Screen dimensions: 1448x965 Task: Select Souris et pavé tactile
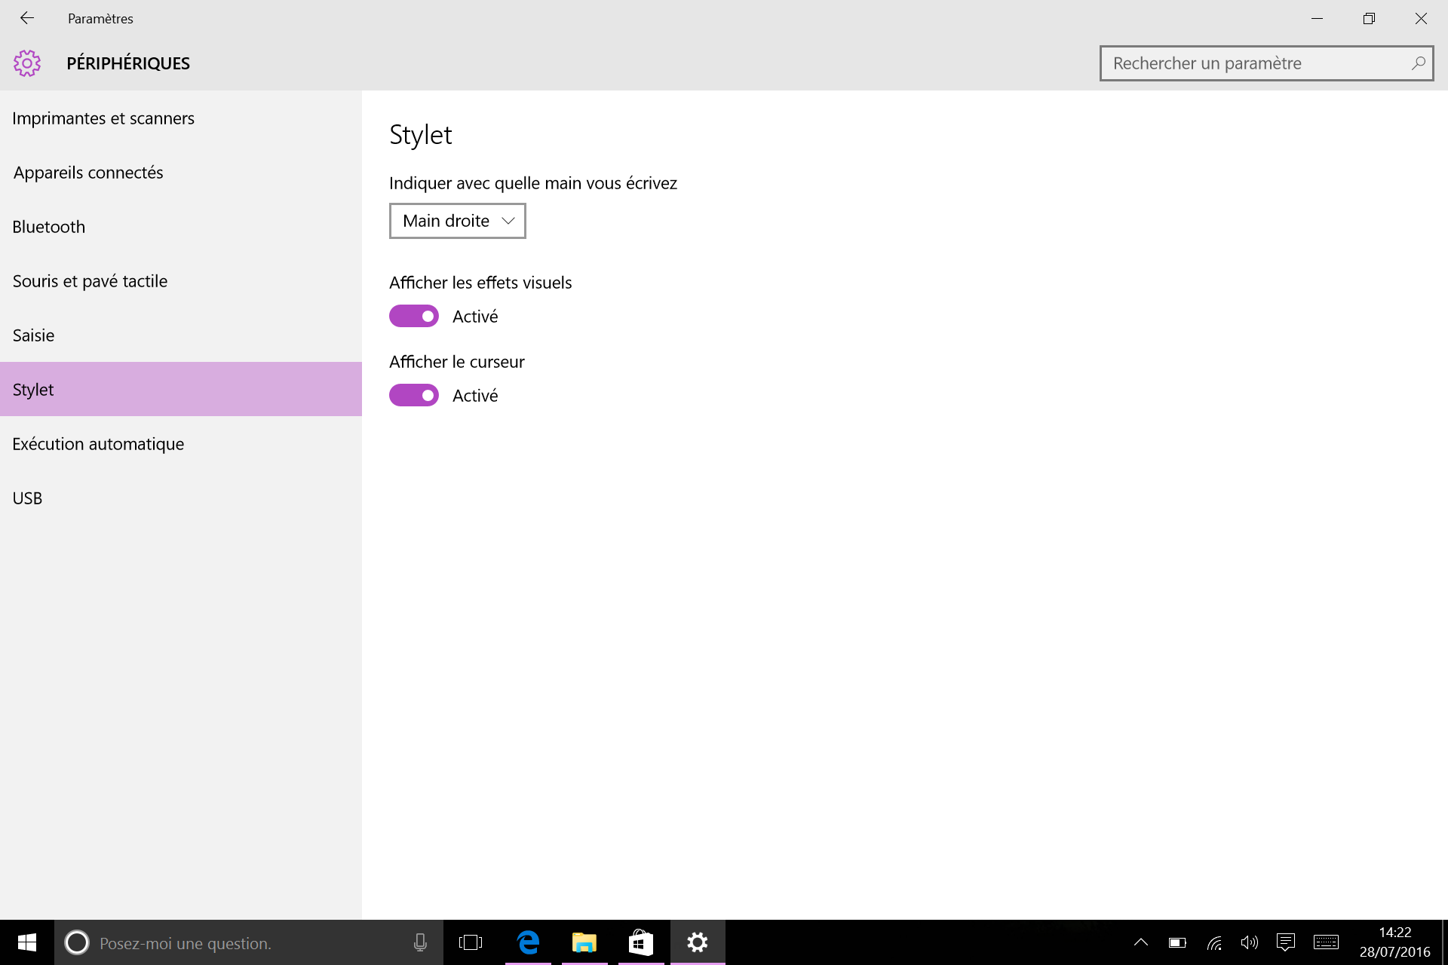coord(181,281)
